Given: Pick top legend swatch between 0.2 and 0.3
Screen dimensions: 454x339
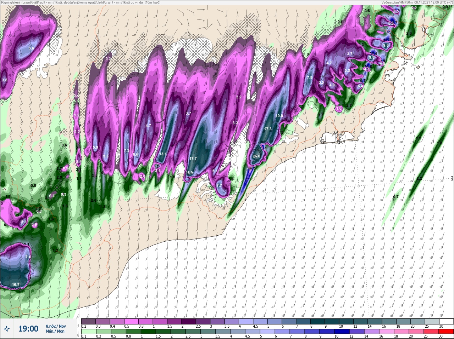Looking at the screenshot, I should 88,321.
